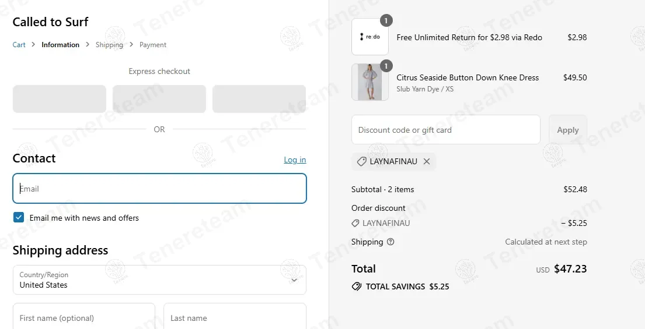Click the order discount tag icon
645x329 pixels.
(x=355, y=223)
